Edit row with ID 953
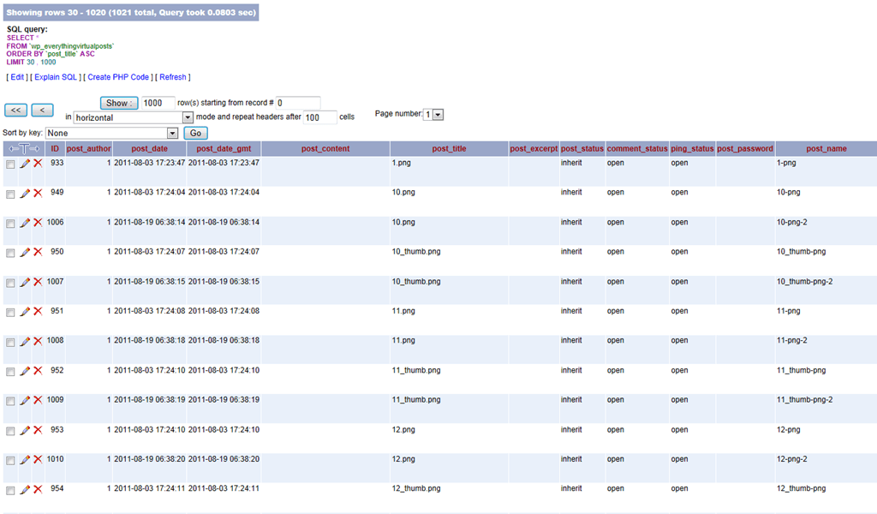 [x=25, y=430]
